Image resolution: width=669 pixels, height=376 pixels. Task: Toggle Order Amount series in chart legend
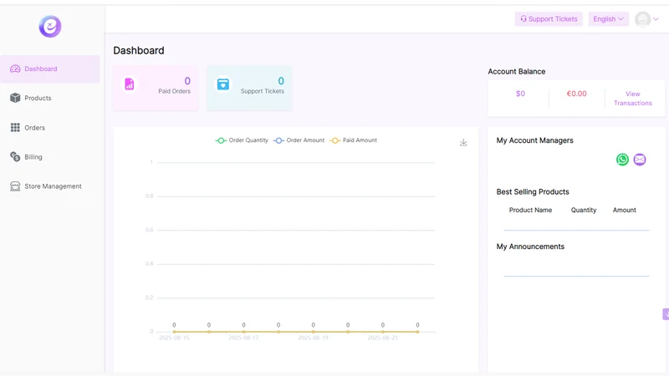coord(299,140)
